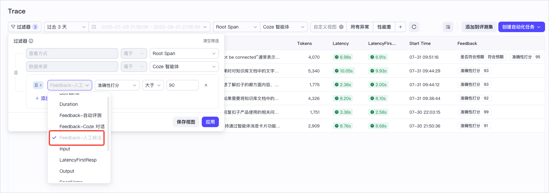
Task: Click the 2.58s first response latency badge
Action: point(378,112)
